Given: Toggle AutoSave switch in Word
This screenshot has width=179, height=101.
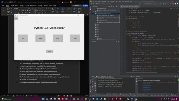Looking at the screenshot, I should tap(11, 2).
